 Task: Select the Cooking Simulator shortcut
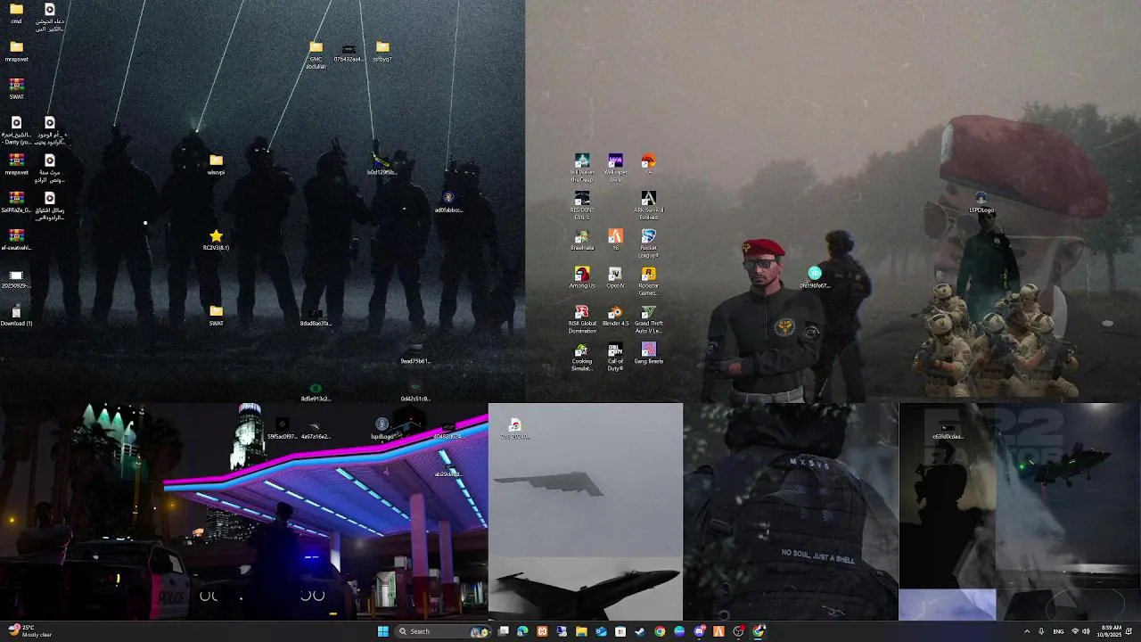582,358
